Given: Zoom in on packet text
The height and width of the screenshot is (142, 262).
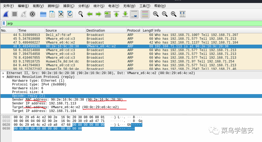Looking at the screenshot, I should click(156, 14).
